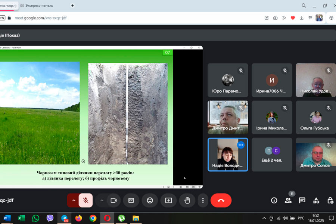Open Google Chrome from the taskbar
Viewport: 336px width, 224px height.
point(93,218)
